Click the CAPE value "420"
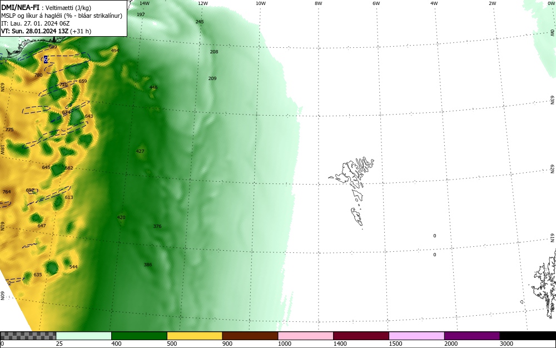This screenshot has width=556, height=348. [121, 217]
